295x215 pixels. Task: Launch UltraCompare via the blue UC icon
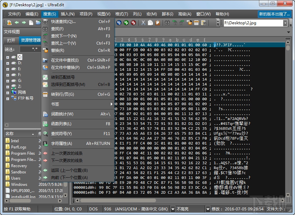pyautogui.click(x=119, y=23)
